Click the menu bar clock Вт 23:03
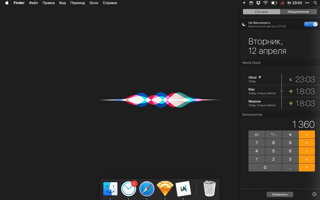Viewport: 320px width, 200px height. (294, 3)
